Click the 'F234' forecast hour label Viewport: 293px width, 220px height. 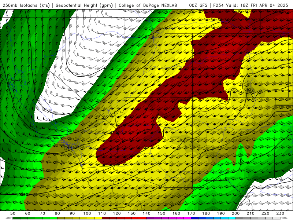219,5
